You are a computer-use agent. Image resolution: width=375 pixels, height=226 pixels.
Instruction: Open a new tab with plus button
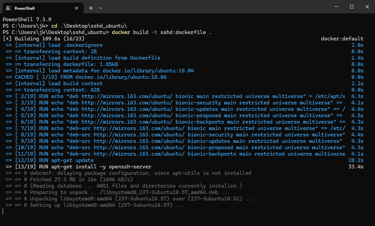pos(91,8)
